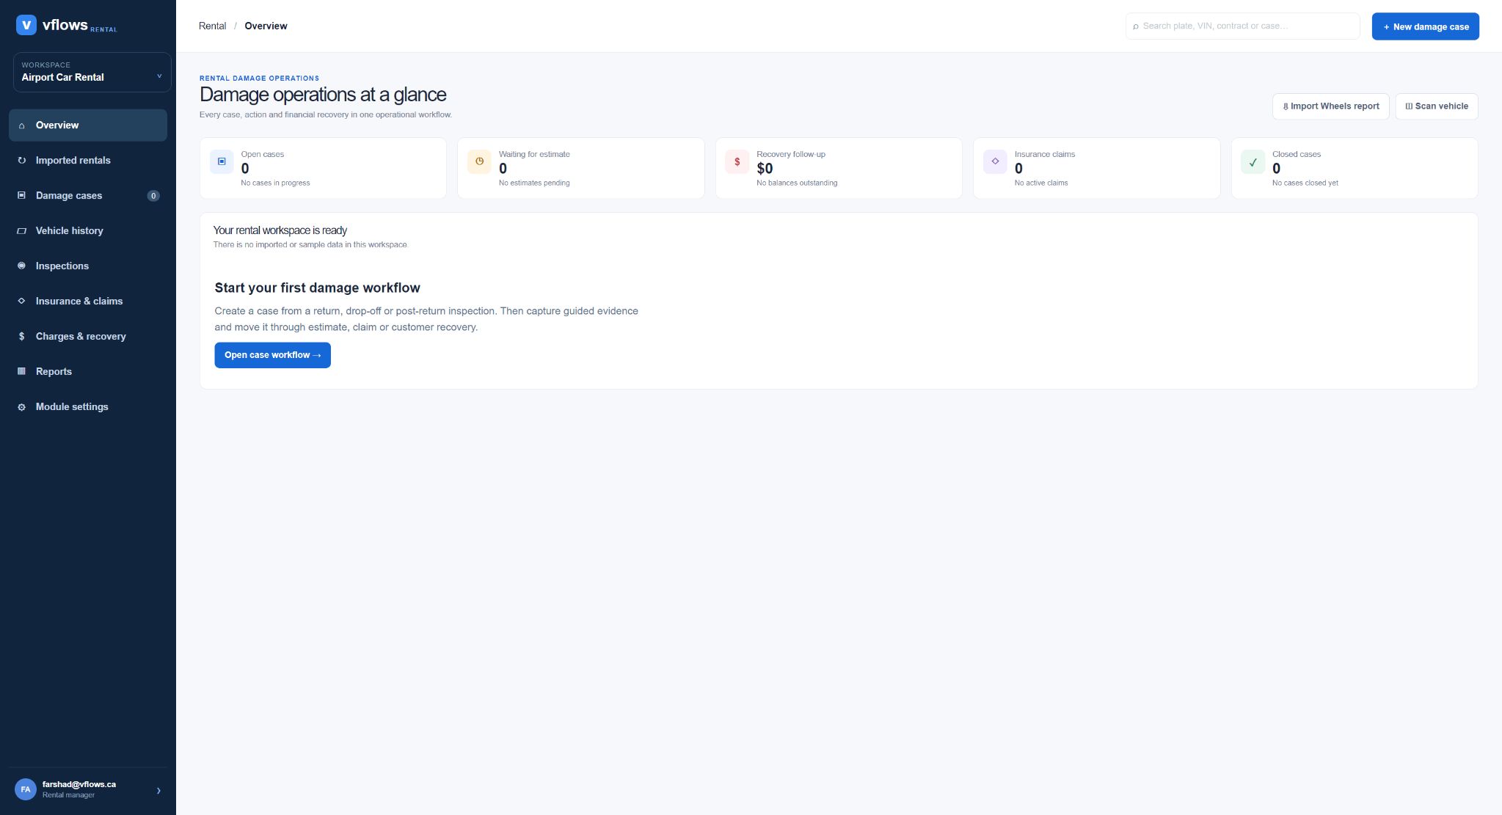1502x815 pixels.
Task: Go to Insurance & claims
Action: (x=88, y=301)
